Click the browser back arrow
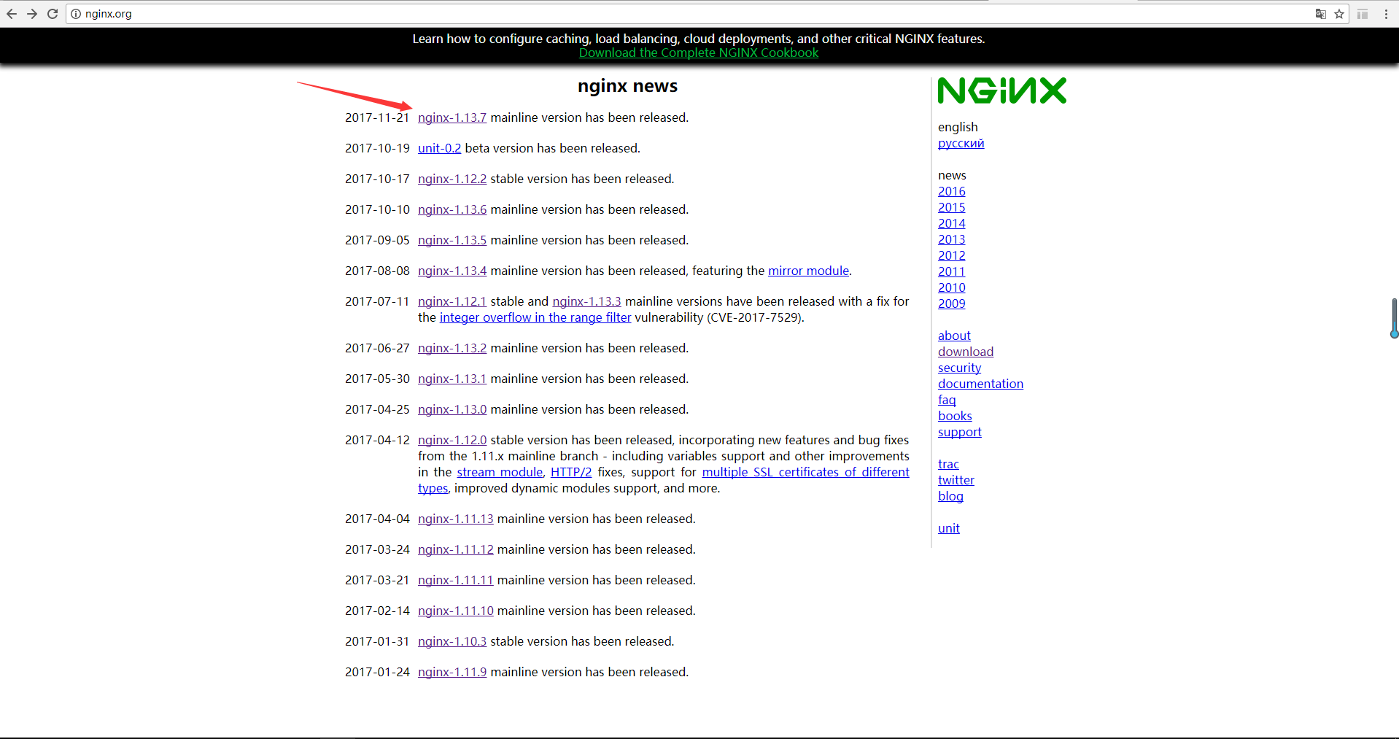Screen dimensions: 1399x739 pos(12,14)
